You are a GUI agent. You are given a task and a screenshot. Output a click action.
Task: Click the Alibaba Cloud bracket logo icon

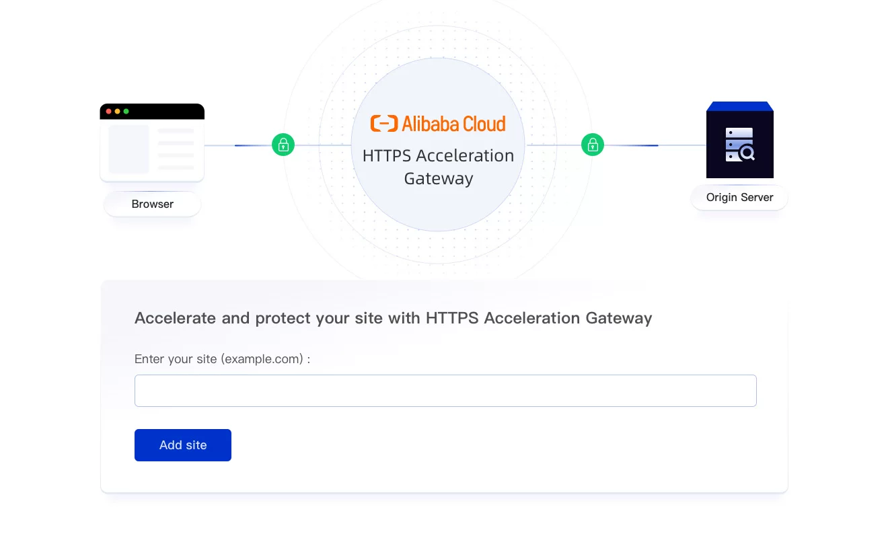(x=383, y=124)
